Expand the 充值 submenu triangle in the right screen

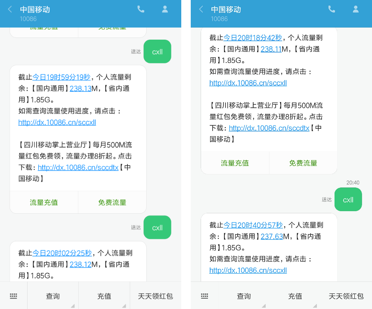[315, 306]
